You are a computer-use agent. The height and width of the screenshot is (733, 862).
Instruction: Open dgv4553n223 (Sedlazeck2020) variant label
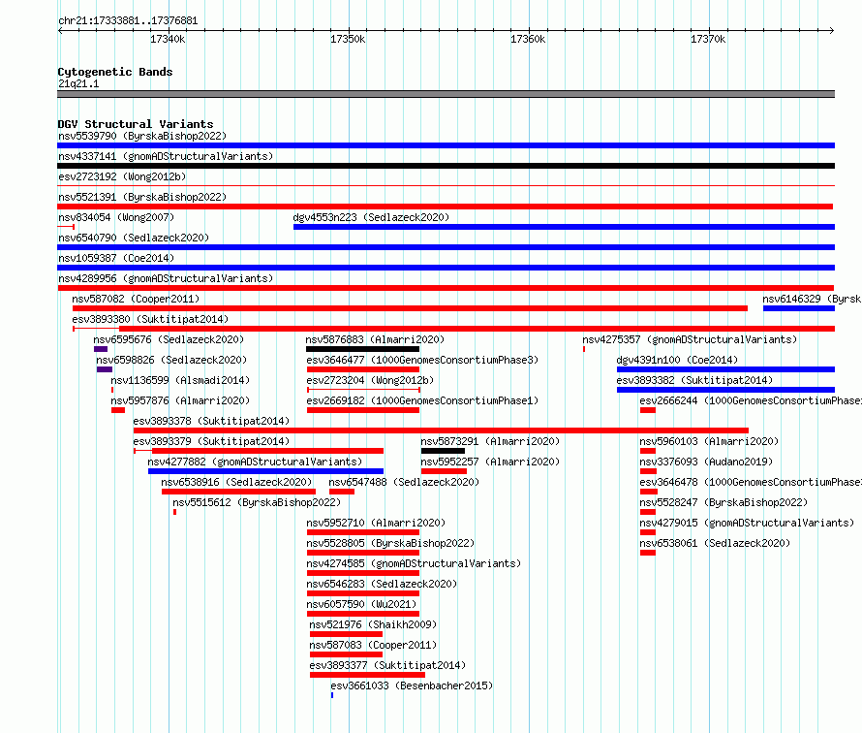click(x=371, y=217)
